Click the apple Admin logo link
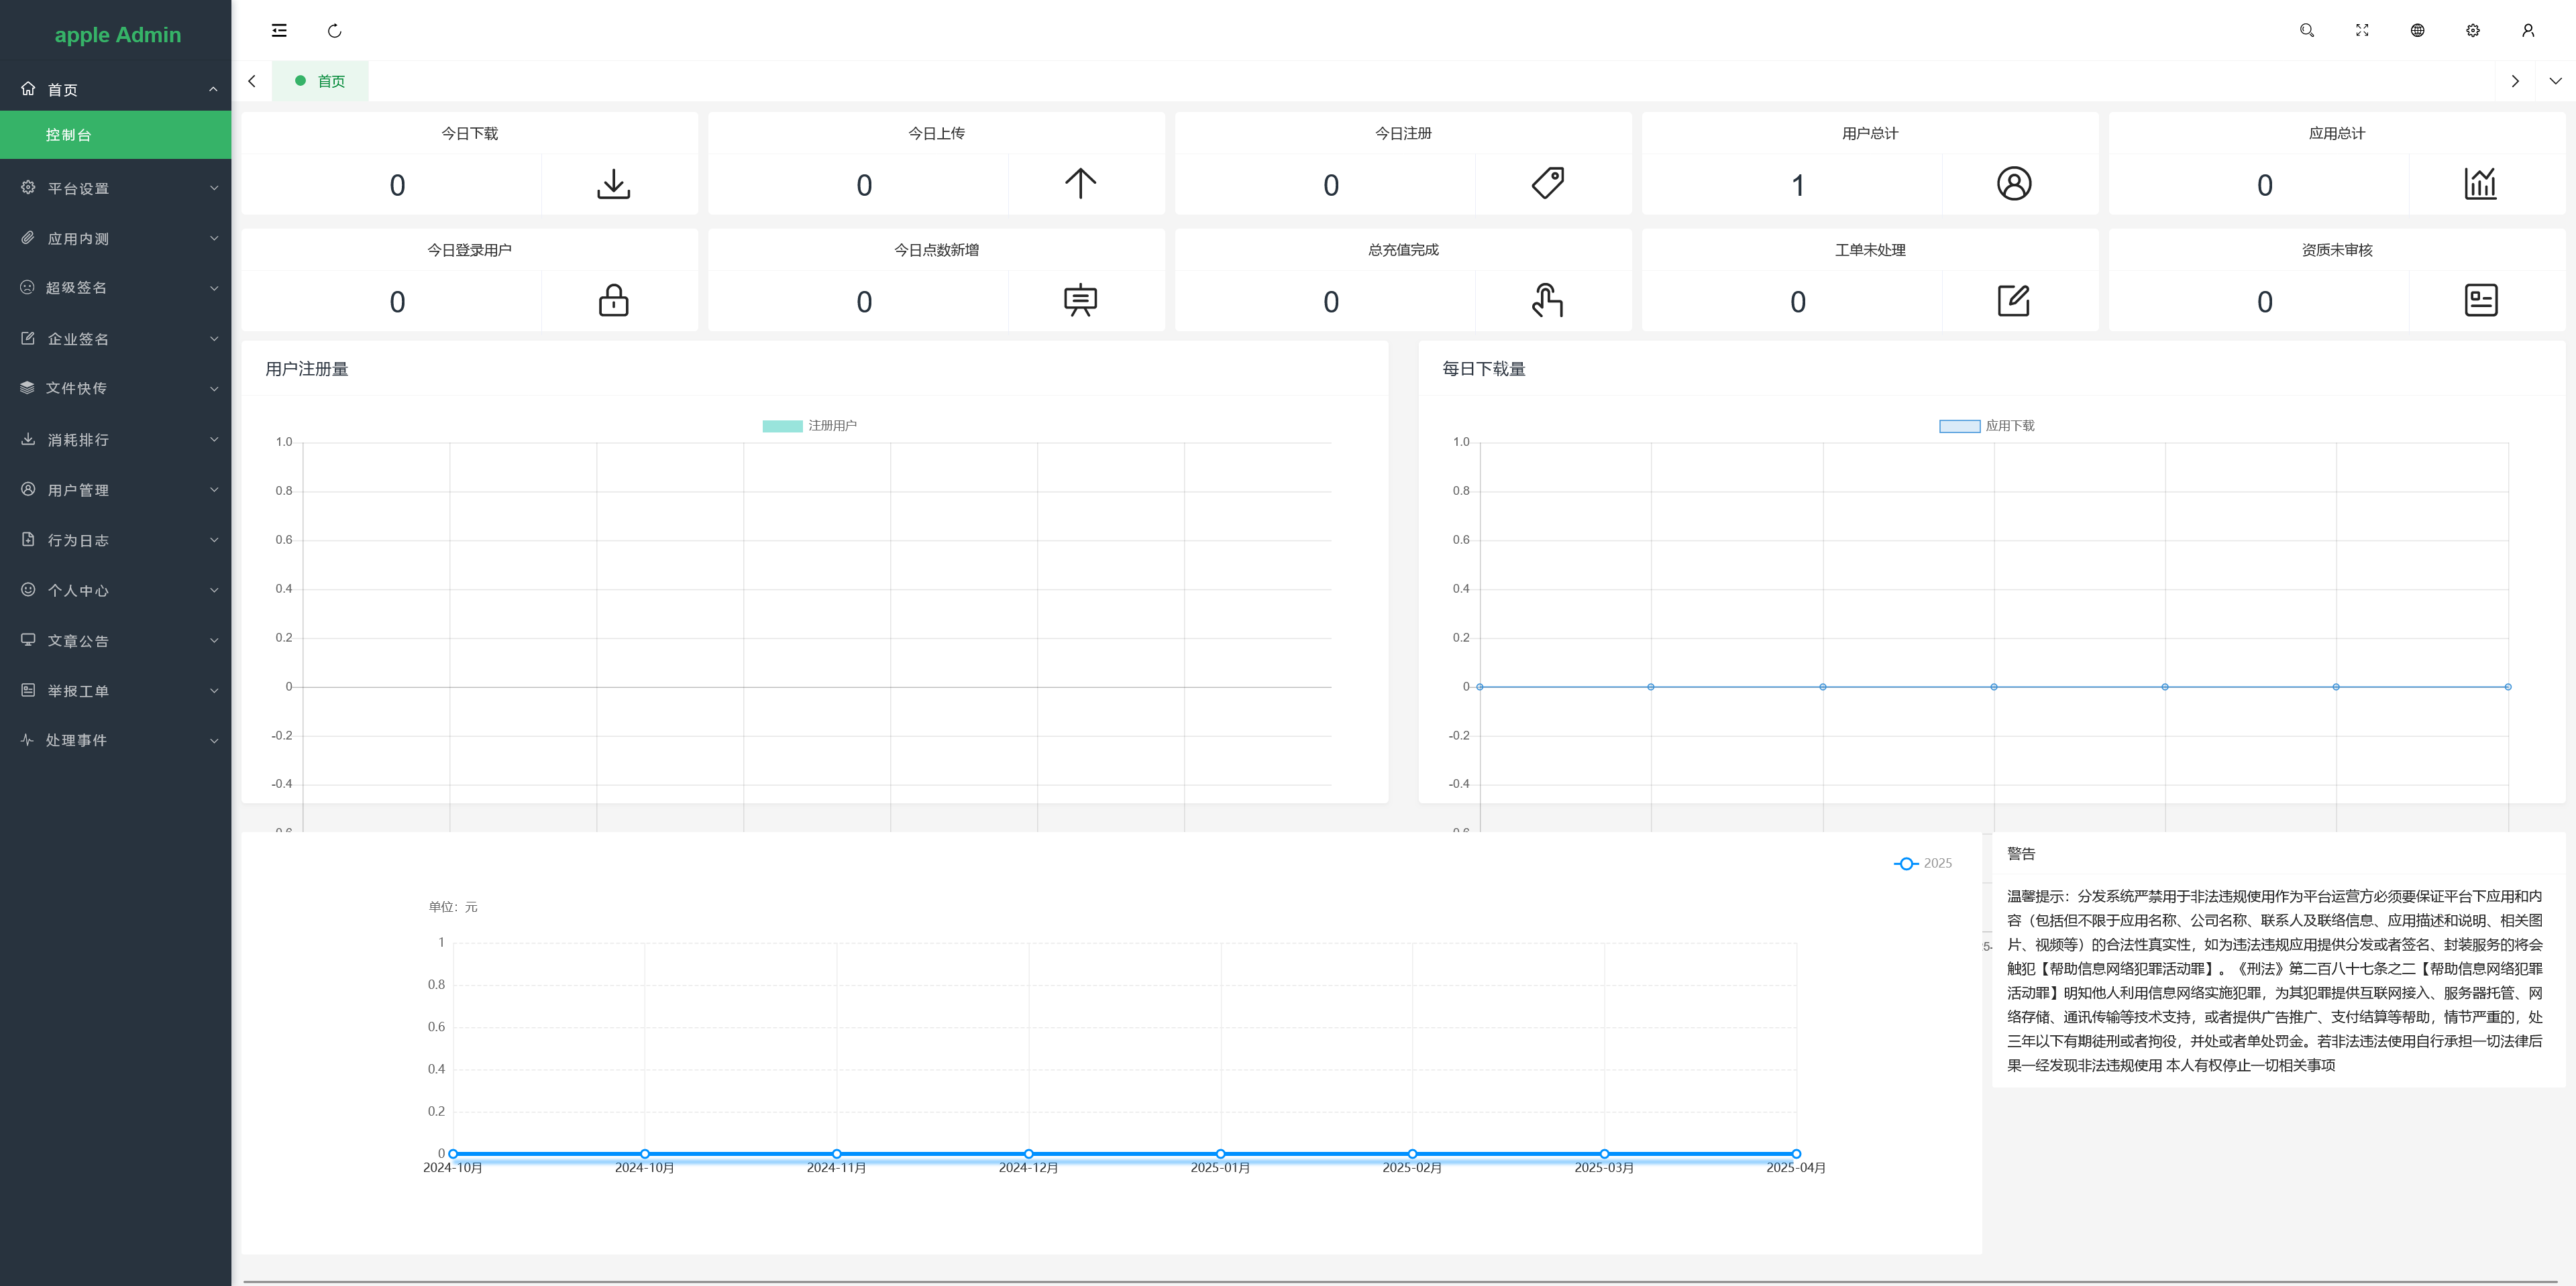Viewport: 2576px width, 1286px height. click(117, 35)
